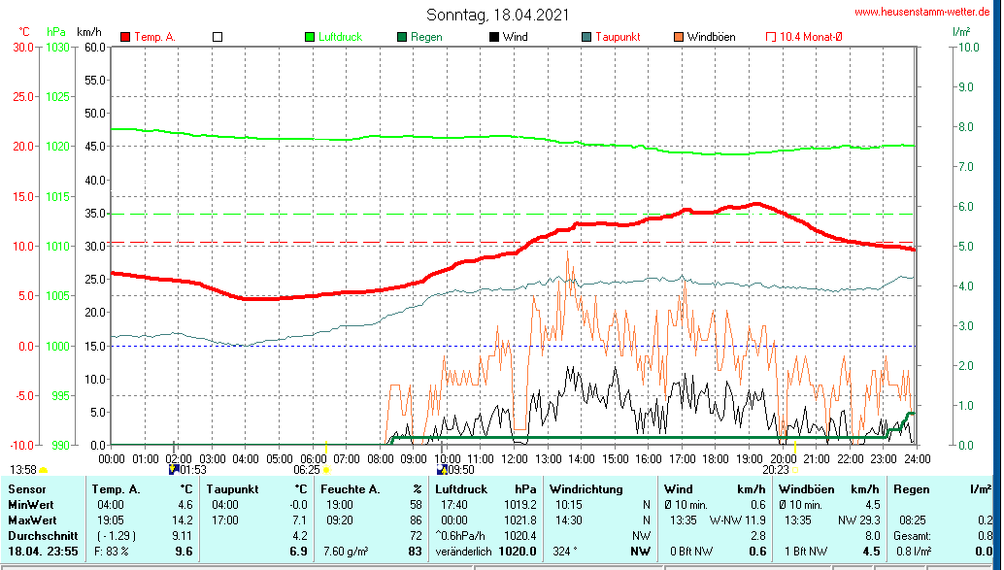Image resolution: width=1004 pixels, height=570 pixels.
Task: Click the maximum temperature value 14.2
Action: 183,520
